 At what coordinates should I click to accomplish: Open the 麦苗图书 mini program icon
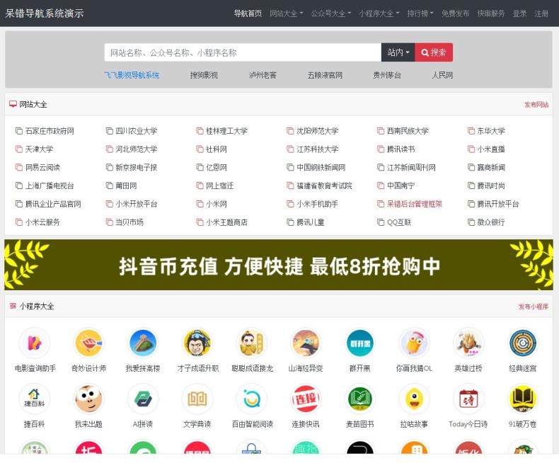pyautogui.click(x=360, y=399)
